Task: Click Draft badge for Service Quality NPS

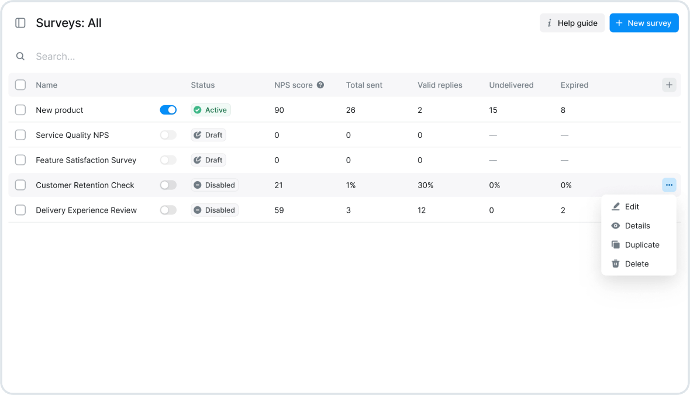Action: click(x=209, y=135)
